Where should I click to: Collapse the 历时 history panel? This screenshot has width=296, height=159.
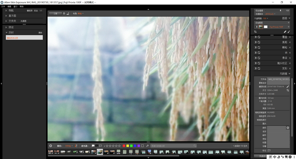click(7, 33)
